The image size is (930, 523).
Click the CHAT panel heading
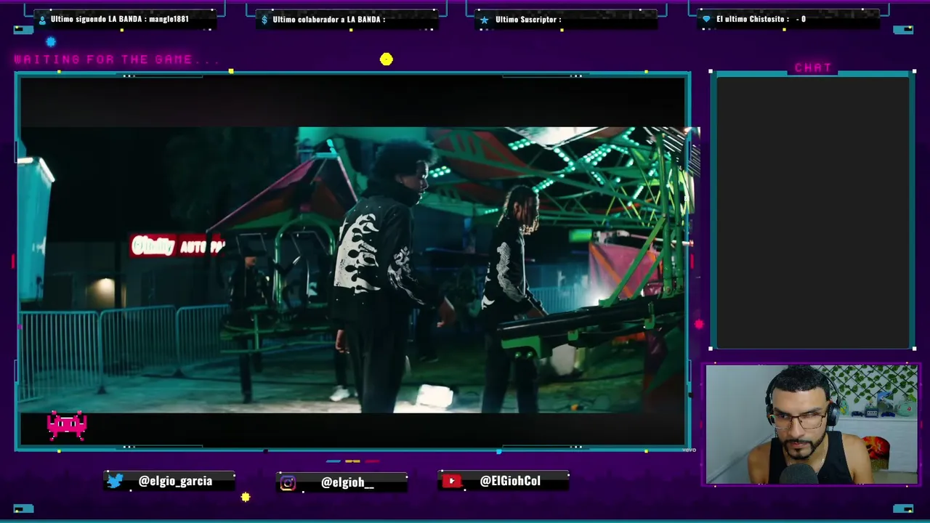(813, 68)
